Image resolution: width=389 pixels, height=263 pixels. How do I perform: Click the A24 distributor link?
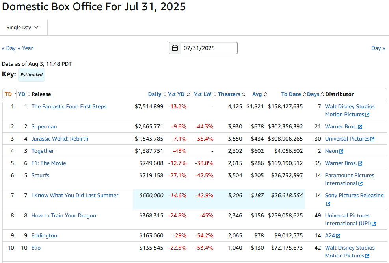click(x=330, y=235)
